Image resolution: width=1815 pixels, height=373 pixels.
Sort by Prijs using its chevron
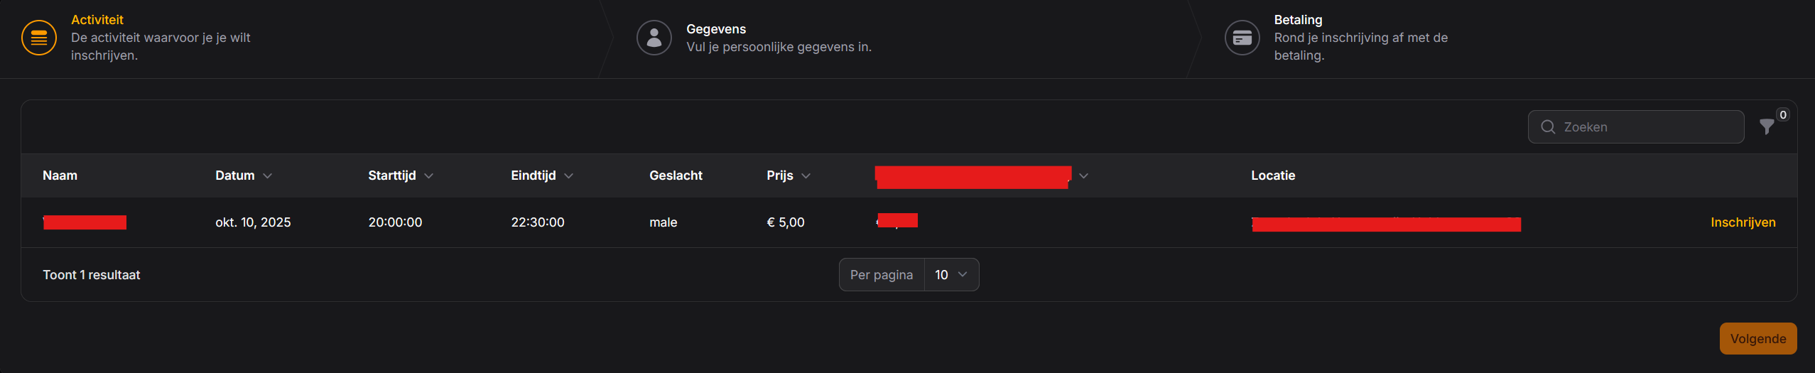806,176
